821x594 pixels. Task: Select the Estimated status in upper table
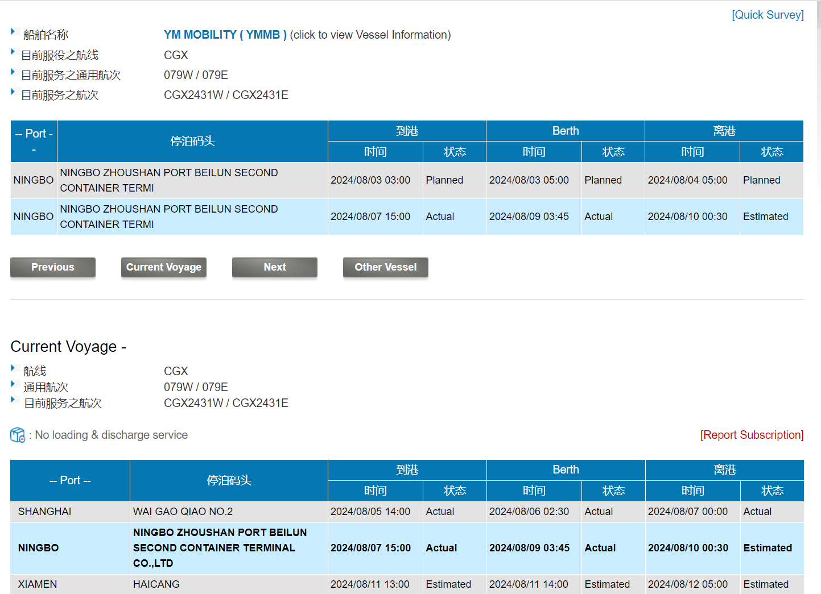tap(766, 217)
